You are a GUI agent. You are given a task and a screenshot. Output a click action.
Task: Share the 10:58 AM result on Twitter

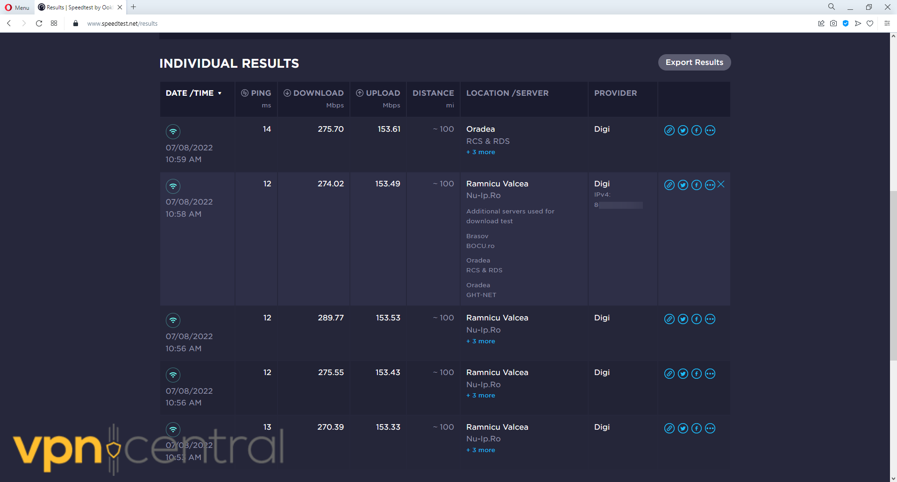pyautogui.click(x=683, y=185)
